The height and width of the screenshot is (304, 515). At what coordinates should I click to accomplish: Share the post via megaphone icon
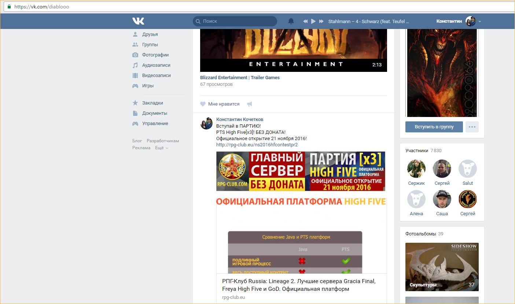click(250, 104)
